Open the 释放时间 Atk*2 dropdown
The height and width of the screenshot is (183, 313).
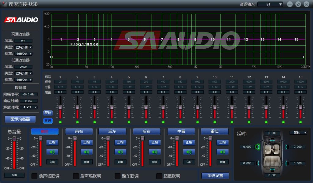click(x=28, y=107)
